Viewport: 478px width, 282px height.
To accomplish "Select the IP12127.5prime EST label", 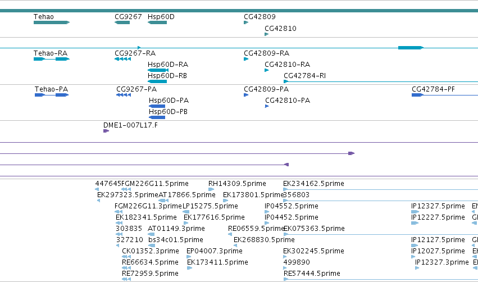I will coord(438,240).
